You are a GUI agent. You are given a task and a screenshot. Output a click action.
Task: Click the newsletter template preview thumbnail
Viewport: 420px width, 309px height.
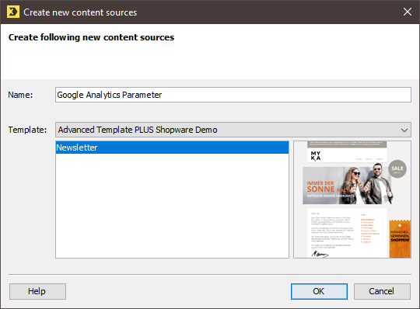(352, 200)
